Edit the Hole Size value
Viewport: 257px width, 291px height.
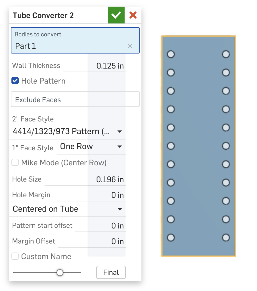click(85, 179)
